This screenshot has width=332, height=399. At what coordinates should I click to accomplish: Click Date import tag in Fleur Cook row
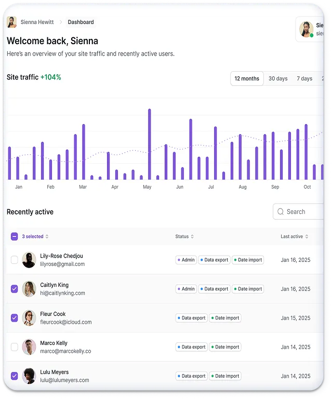[225, 318]
